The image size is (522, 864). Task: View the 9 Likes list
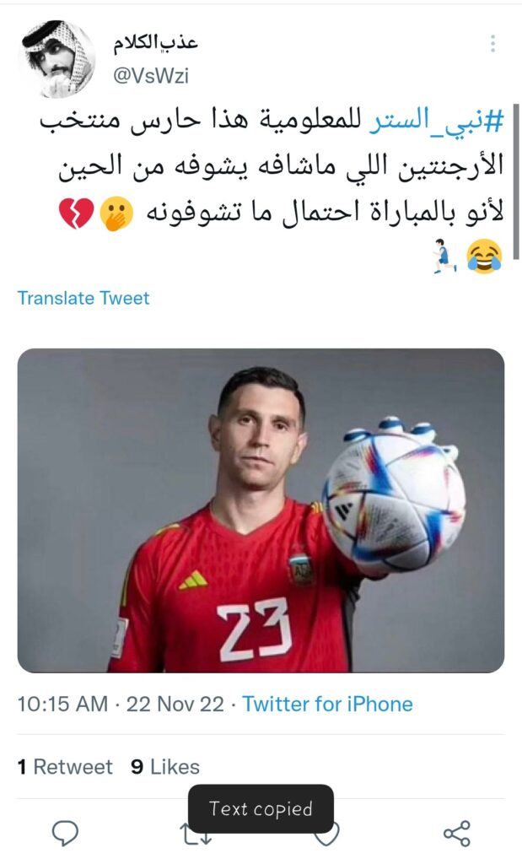pos(165,766)
